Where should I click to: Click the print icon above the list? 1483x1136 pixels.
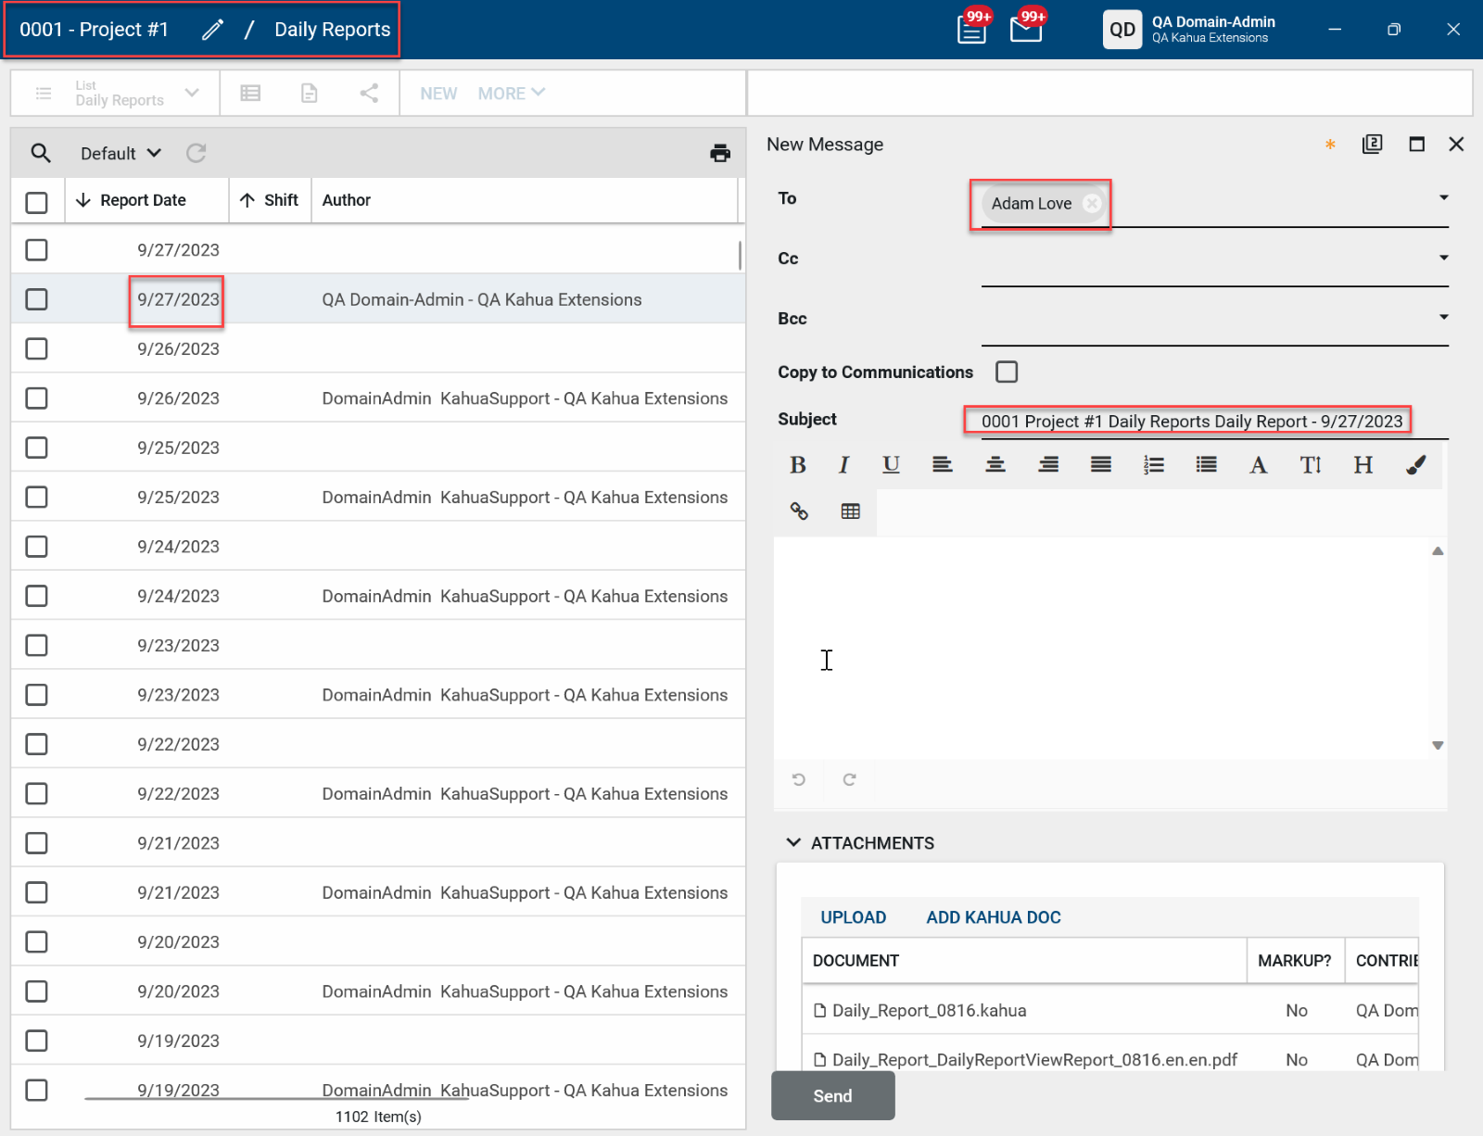point(719,153)
